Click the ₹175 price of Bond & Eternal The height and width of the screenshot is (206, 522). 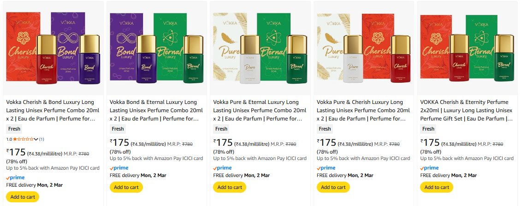point(119,143)
